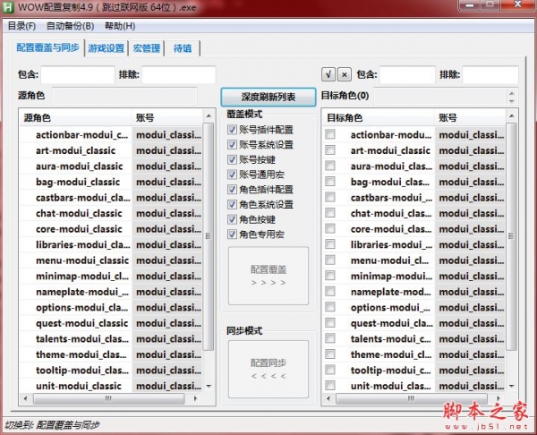Check target actionbar-modu... row checkbox
The height and width of the screenshot is (435, 537).
[x=330, y=134]
